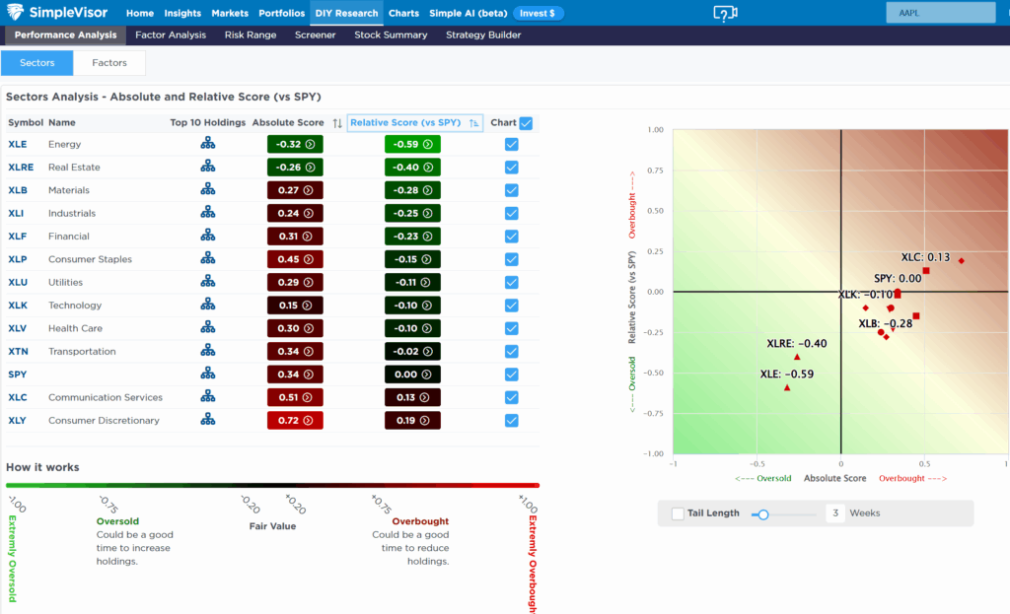The image size is (1010, 614).
Task: Open the Markets menu
Action: [230, 13]
